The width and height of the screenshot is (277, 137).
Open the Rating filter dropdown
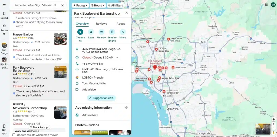tap(80, 5)
